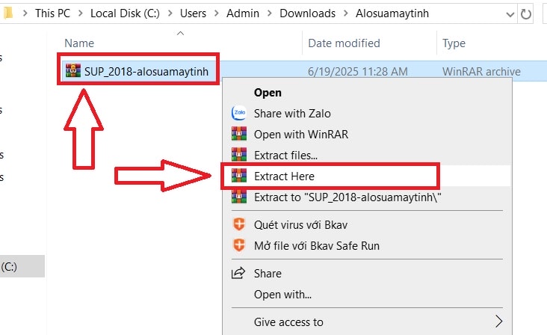Click the Share arrow icon in menu
The image size is (547, 335).
238,273
